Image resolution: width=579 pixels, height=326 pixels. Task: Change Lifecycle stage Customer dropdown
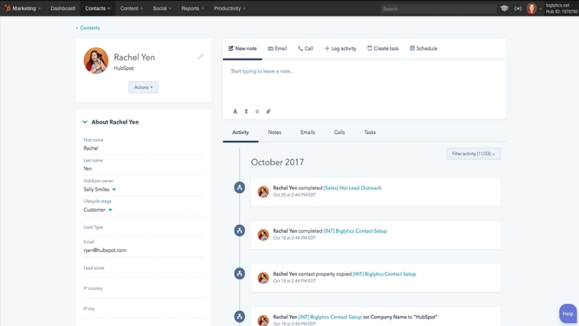click(x=98, y=210)
